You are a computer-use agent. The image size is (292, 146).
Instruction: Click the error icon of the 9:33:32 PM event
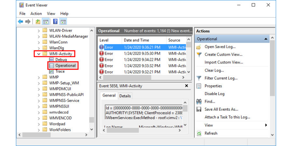102,66
